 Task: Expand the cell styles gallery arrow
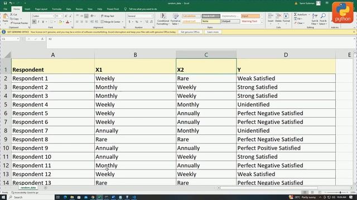click(262, 22)
